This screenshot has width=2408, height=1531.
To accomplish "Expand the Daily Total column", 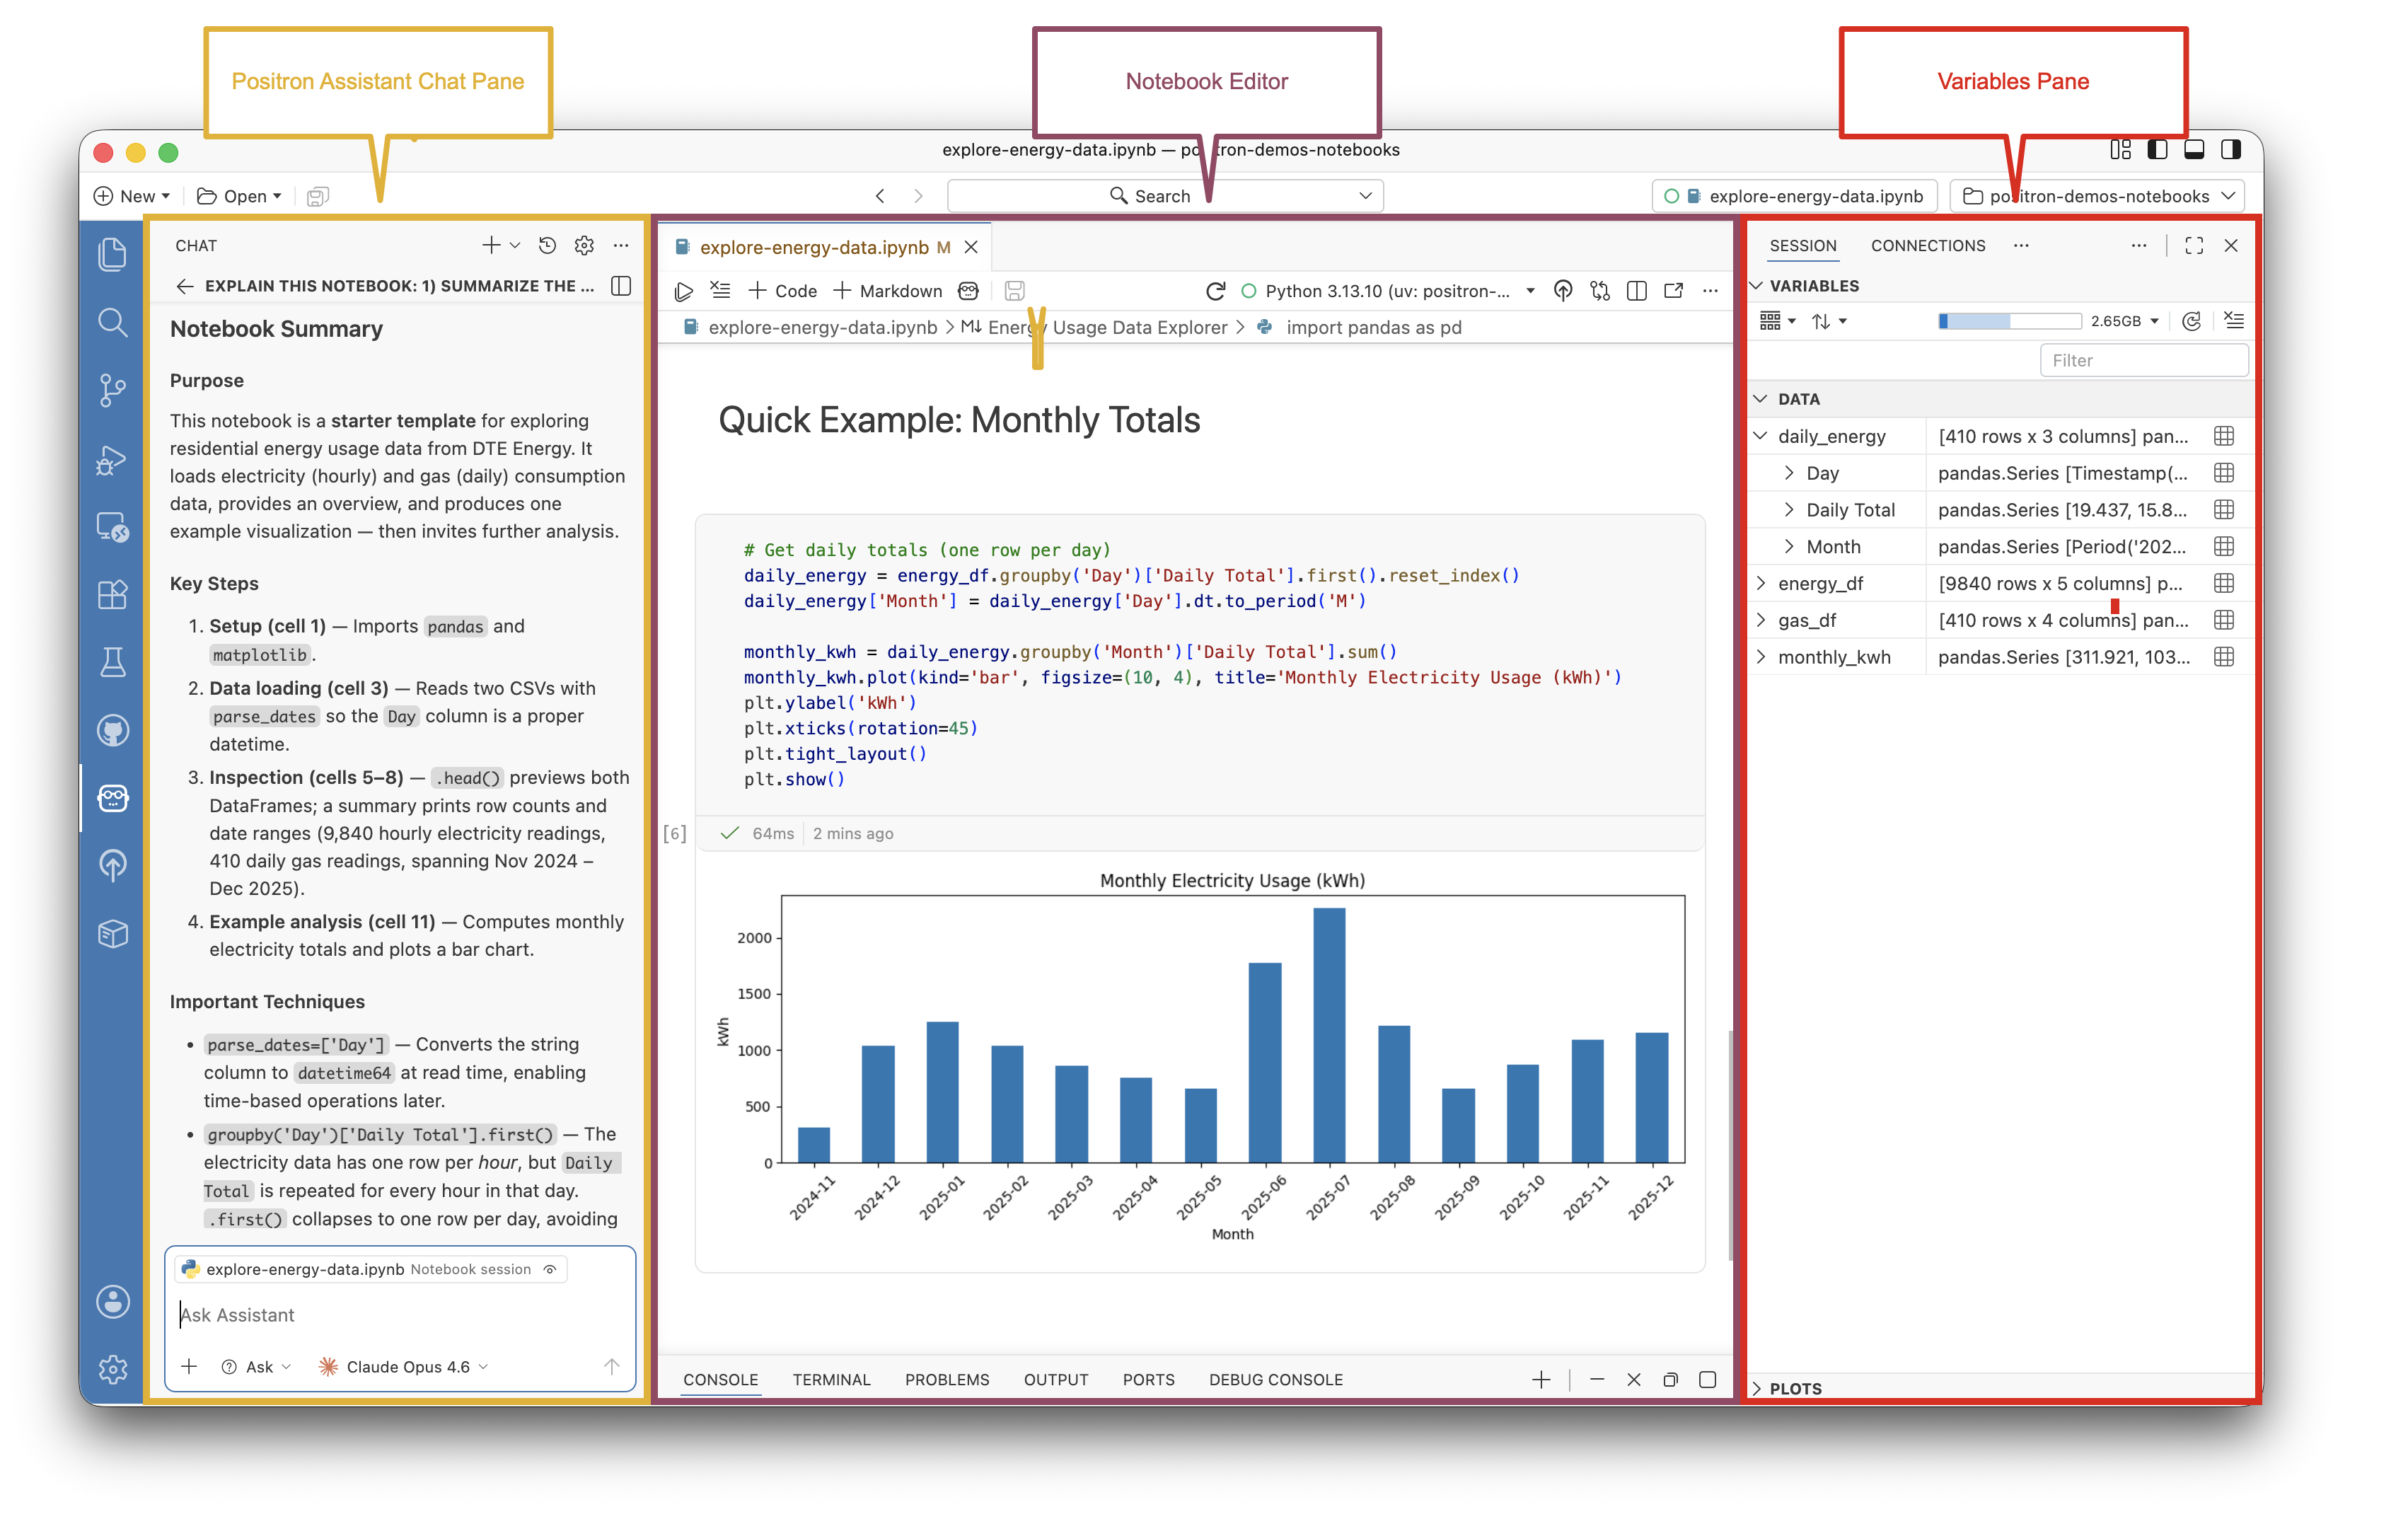I will (x=1789, y=510).
